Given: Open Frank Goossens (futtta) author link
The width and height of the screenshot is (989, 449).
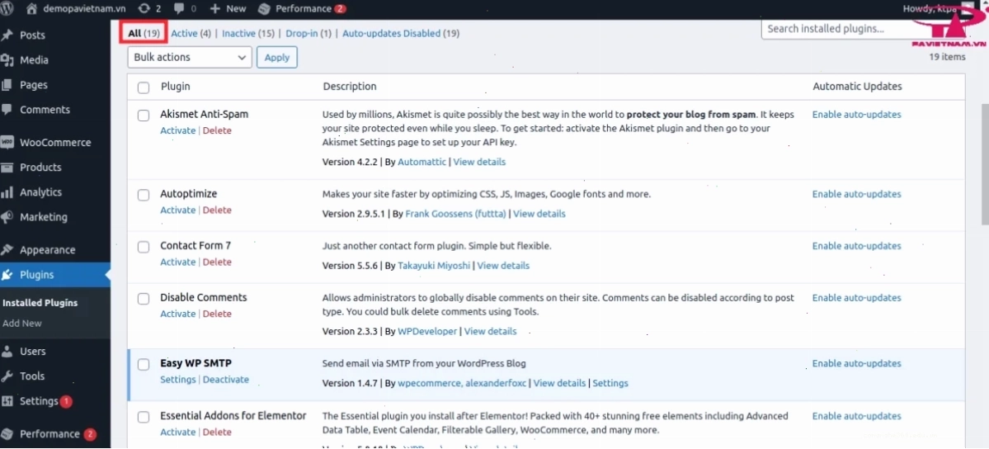Looking at the screenshot, I should [455, 214].
